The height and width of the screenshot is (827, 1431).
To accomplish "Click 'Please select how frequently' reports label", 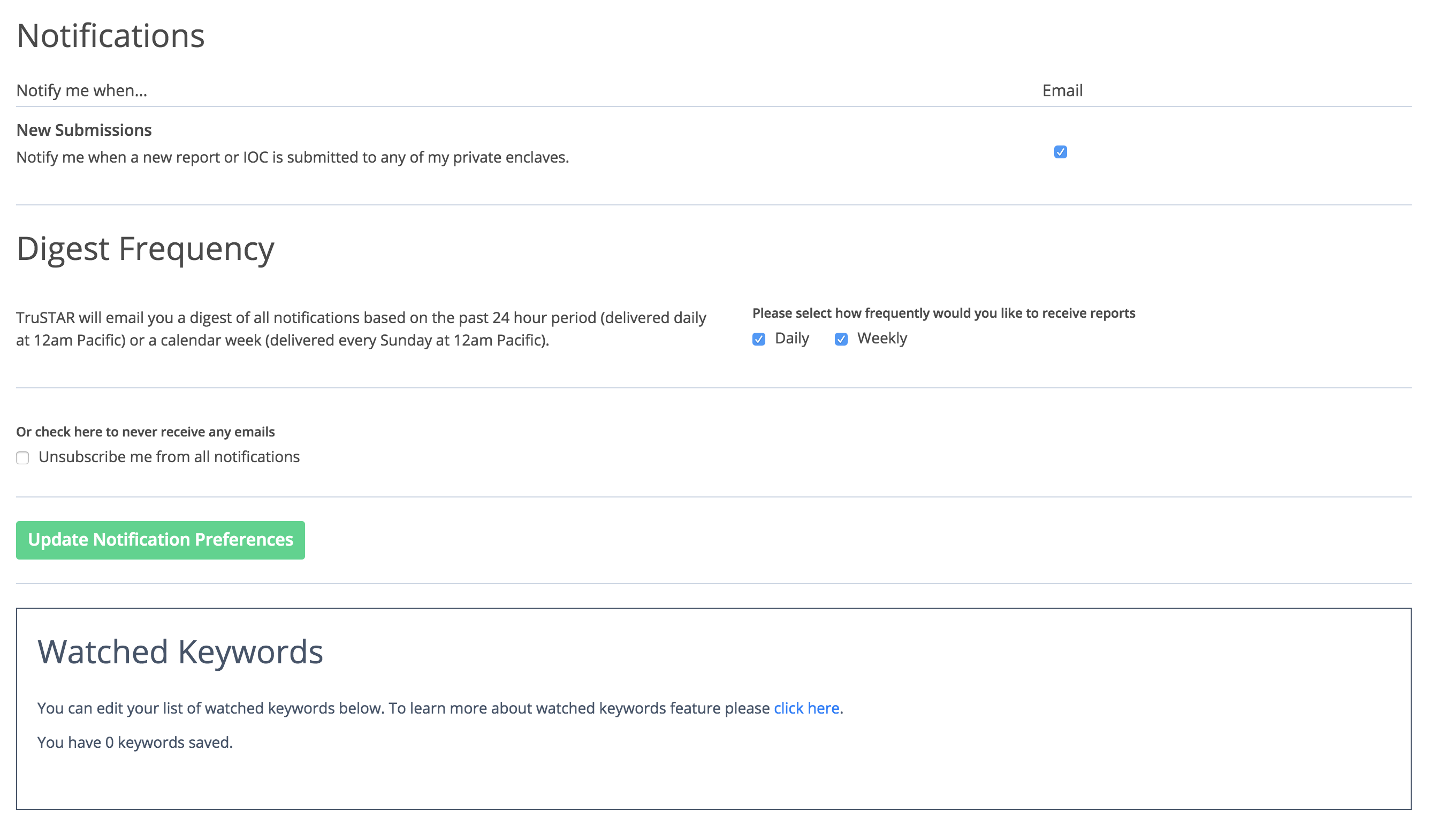I will tap(944, 313).
